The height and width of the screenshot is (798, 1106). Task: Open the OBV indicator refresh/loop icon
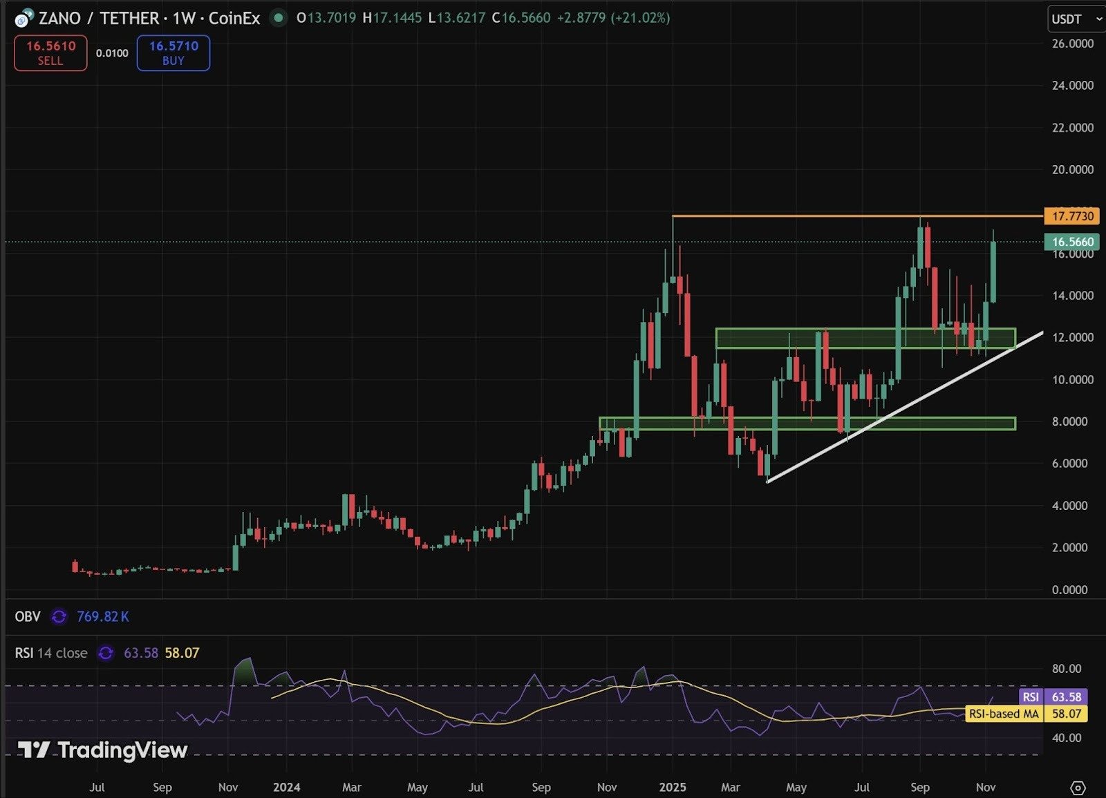pyautogui.click(x=58, y=616)
